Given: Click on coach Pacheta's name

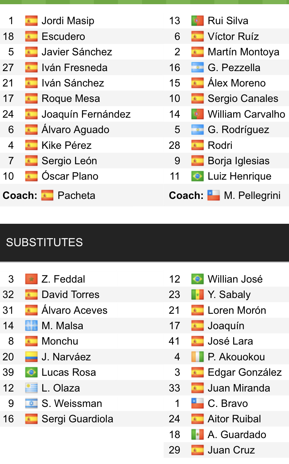Looking at the screenshot, I should tap(76, 195).
